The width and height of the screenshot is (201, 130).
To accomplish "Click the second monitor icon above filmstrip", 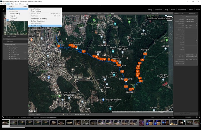I will point(10,117).
